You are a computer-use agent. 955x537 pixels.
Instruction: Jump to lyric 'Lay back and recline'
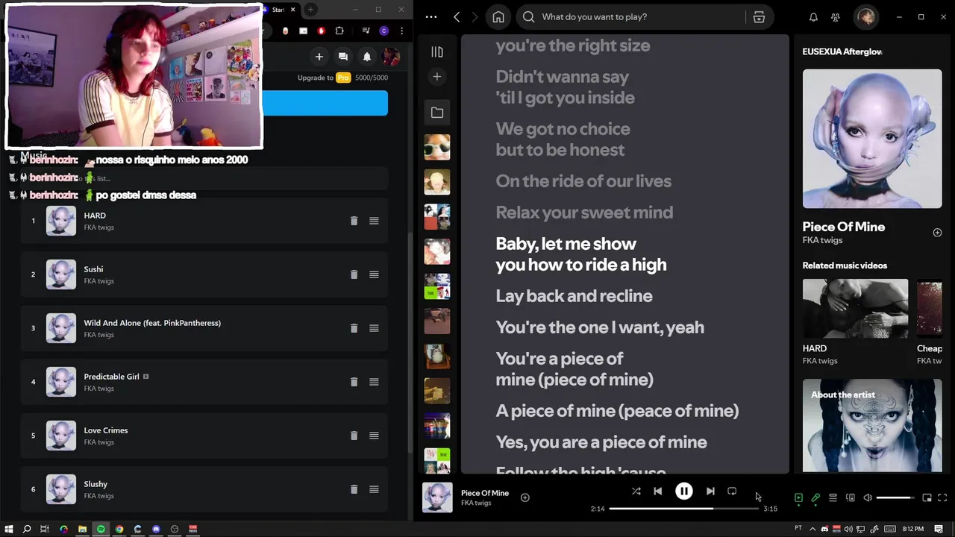[x=574, y=296]
